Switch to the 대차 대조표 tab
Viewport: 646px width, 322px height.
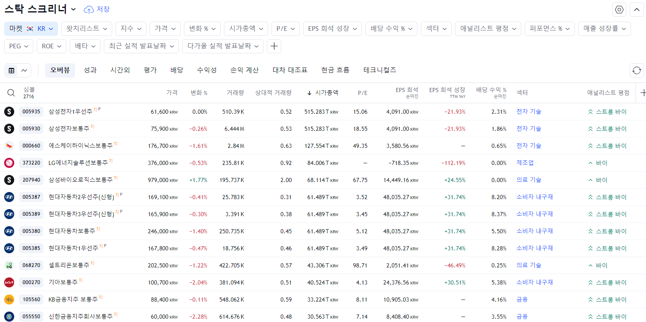point(290,70)
